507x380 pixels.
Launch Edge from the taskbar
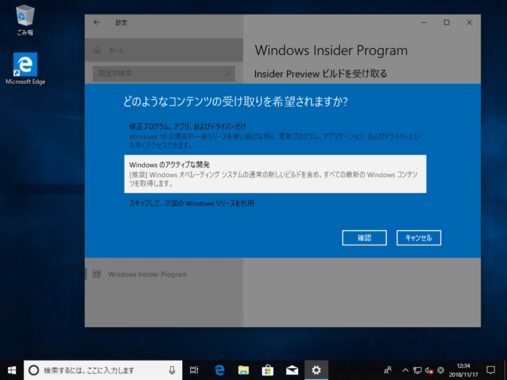click(x=219, y=370)
